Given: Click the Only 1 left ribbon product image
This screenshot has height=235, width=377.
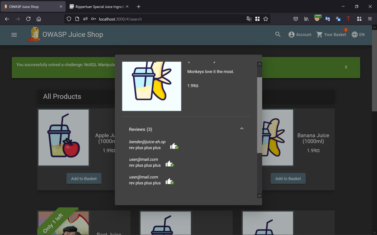Looking at the screenshot, I should click(x=63, y=223).
